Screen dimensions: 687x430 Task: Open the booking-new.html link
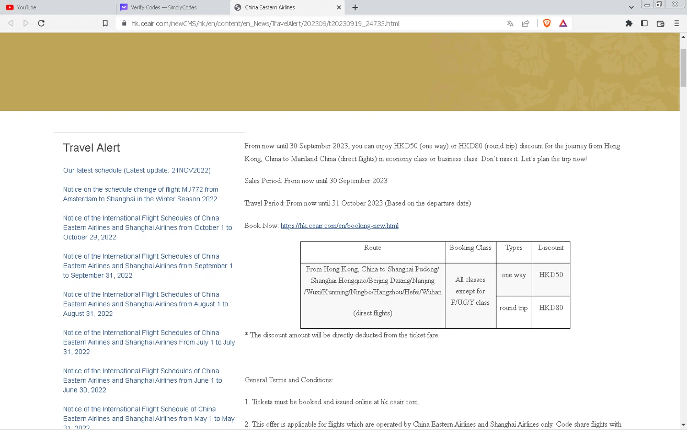(339, 226)
